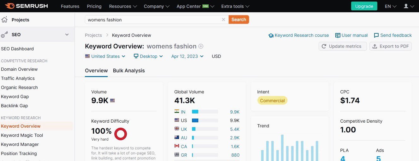Open the Desktop device dropdown
This screenshot has width=419, height=161.
coord(148,56)
